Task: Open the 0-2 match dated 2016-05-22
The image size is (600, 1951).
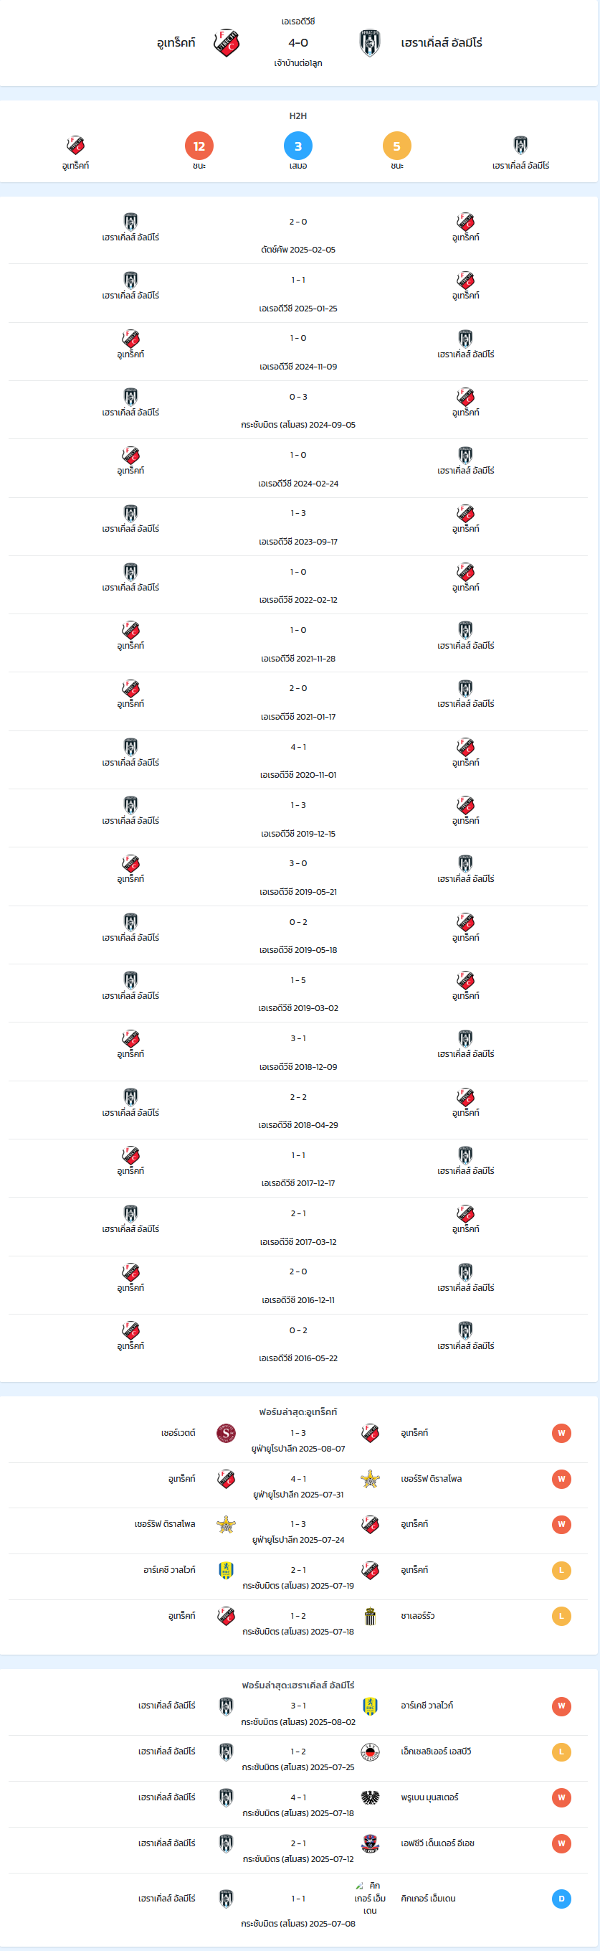Action: tap(298, 1343)
